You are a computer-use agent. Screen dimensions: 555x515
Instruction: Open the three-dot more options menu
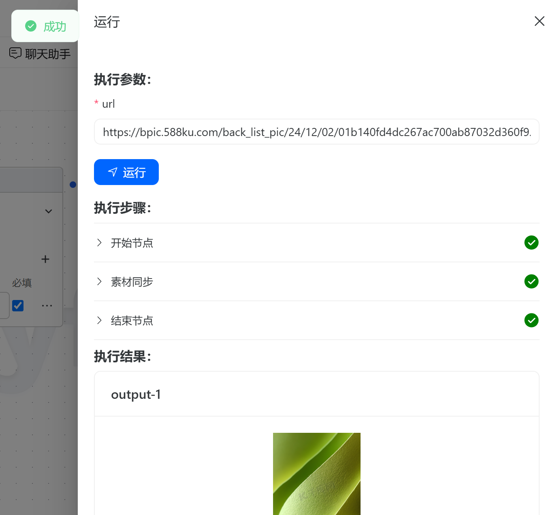(x=47, y=306)
